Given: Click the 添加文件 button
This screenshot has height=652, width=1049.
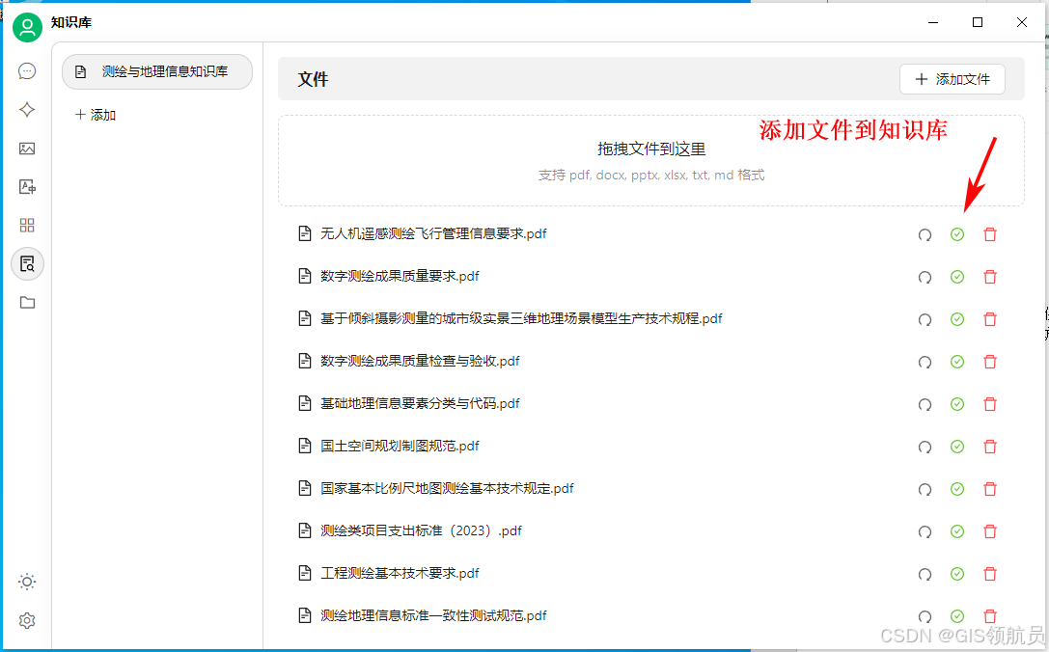Looking at the screenshot, I should pyautogui.click(x=952, y=80).
